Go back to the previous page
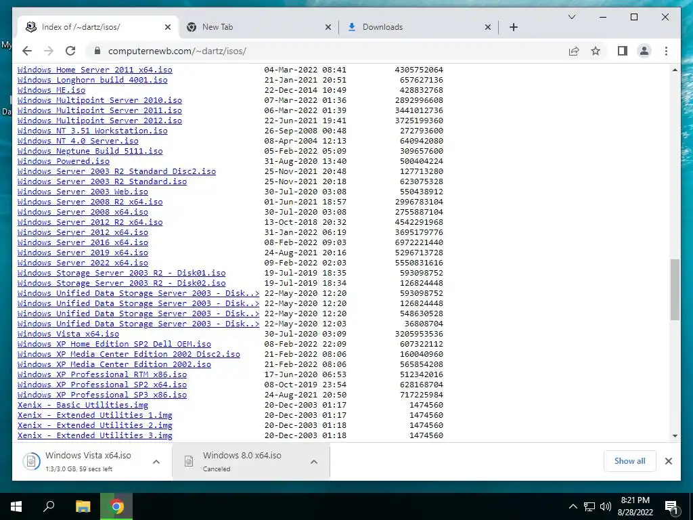Screen dimensions: 693x520 (x=27, y=51)
